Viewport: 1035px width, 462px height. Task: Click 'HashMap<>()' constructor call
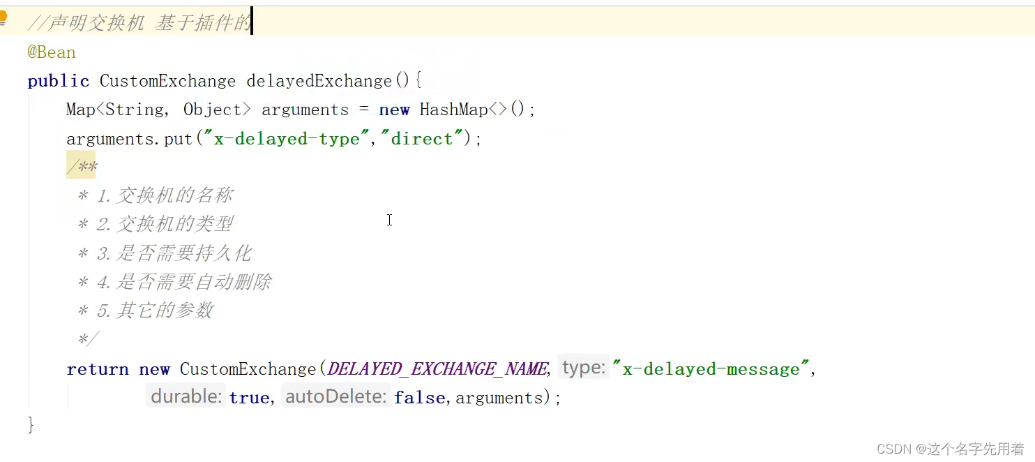coord(472,110)
